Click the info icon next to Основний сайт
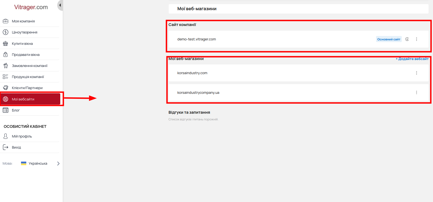Viewport: 433px width, 202px height. pyautogui.click(x=407, y=39)
